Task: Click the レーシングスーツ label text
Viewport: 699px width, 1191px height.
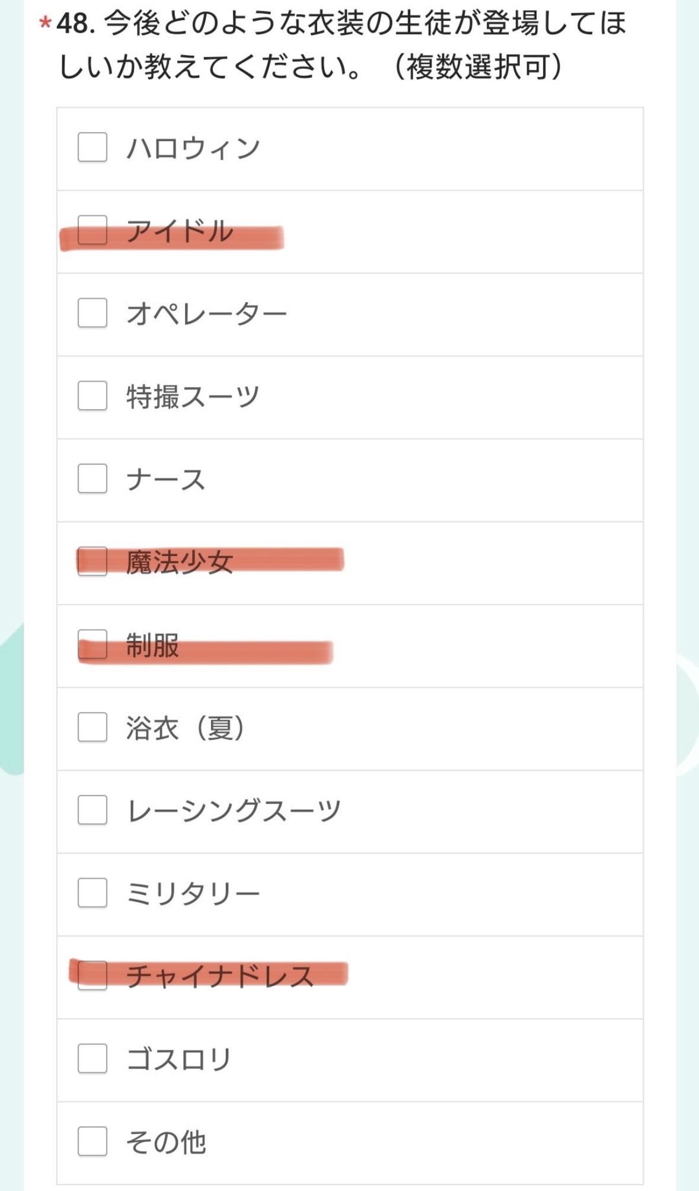Action: pos(234,811)
